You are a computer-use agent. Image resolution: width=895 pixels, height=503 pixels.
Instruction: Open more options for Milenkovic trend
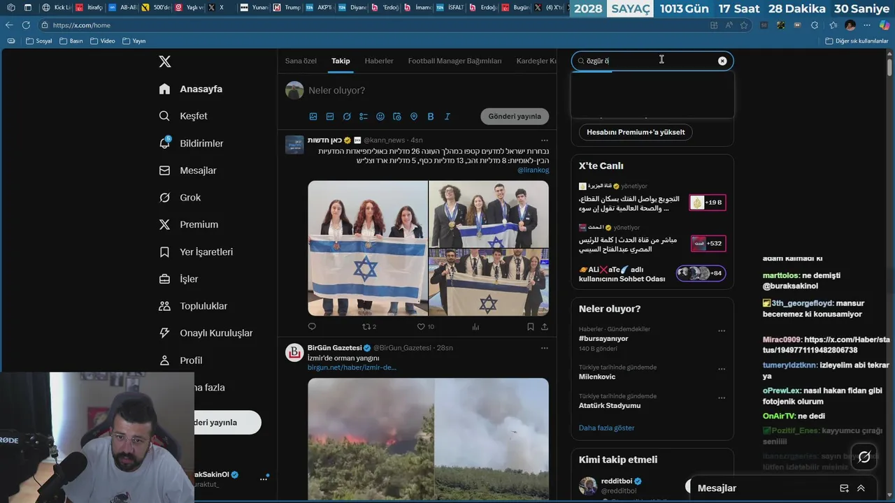coord(722,369)
